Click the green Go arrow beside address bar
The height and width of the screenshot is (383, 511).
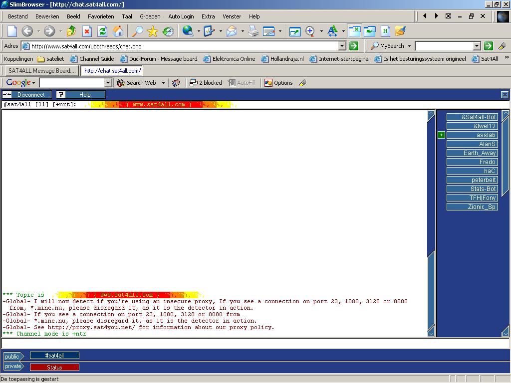[x=354, y=46]
